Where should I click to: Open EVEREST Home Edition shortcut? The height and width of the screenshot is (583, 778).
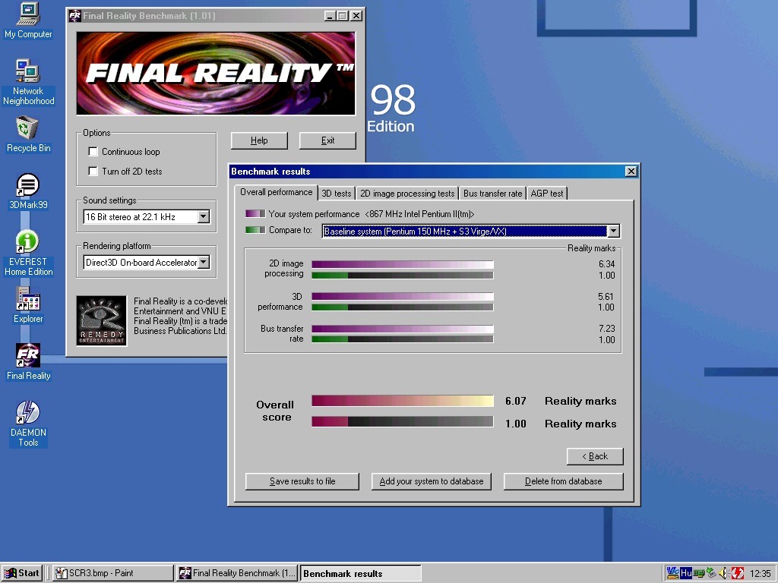(28, 253)
